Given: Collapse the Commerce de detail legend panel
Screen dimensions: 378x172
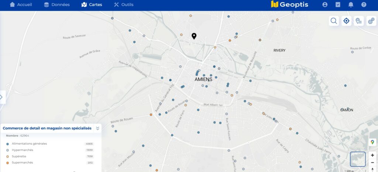Looking at the screenshot, I should [x=97, y=129].
